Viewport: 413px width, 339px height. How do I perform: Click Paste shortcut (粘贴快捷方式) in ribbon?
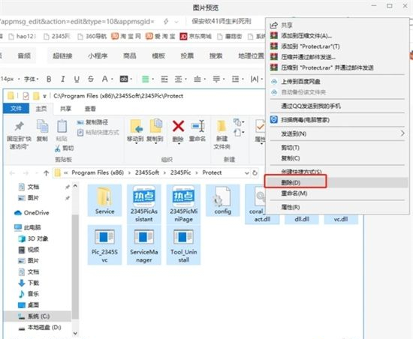point(98,132)
